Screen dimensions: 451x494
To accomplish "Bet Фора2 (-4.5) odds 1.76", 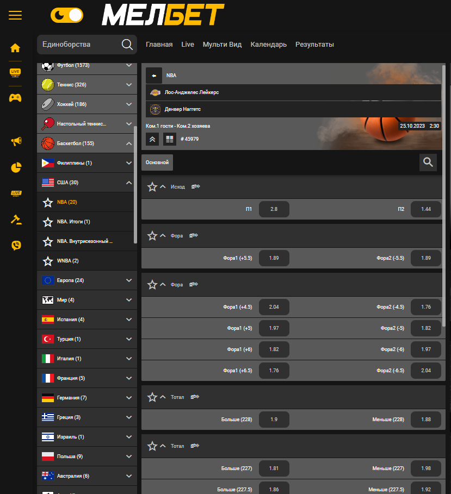I will [426, 307].
